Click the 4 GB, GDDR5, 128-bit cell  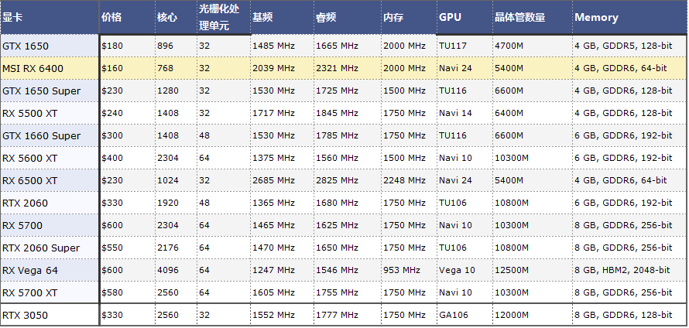tap(629, 46)
